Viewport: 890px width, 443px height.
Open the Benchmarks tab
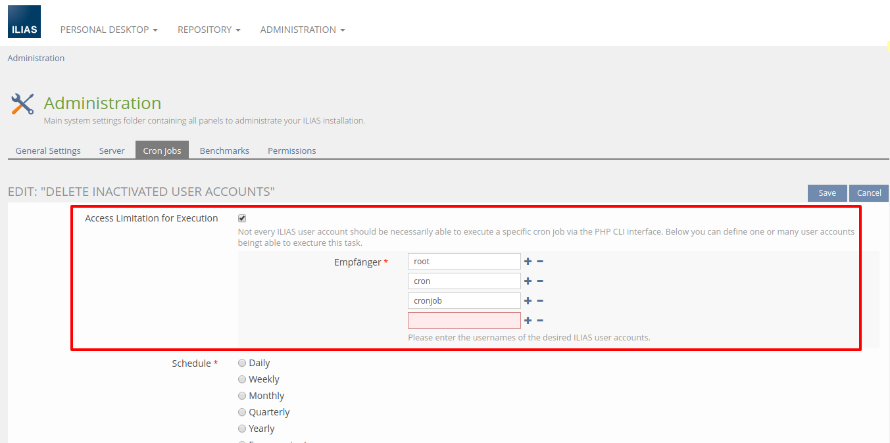224,151
